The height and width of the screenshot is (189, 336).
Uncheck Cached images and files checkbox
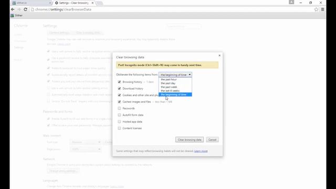[119, 102]
